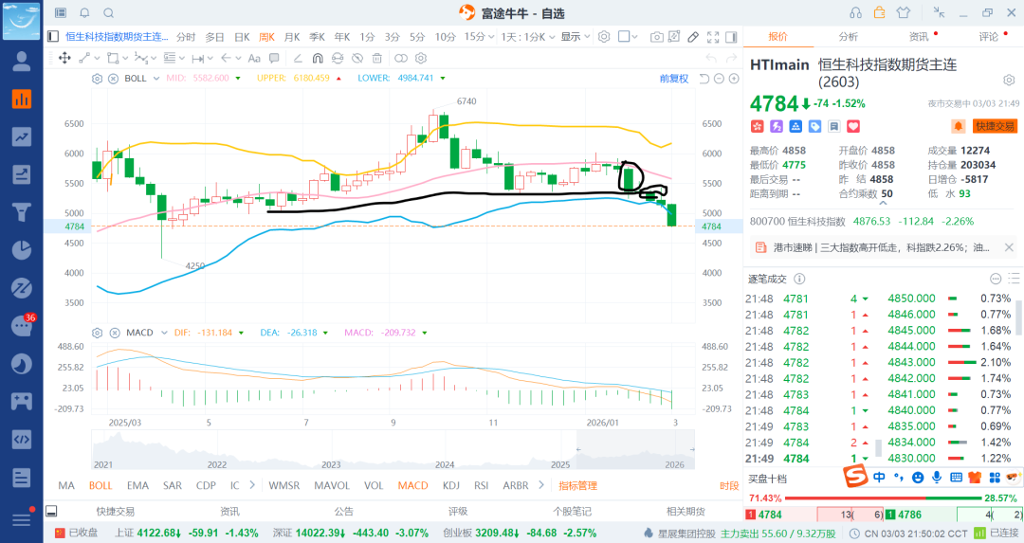The height and width of the screenshot is (543, 1024).
Task: Enable the VOL indicator
Action: pos(374,485)
